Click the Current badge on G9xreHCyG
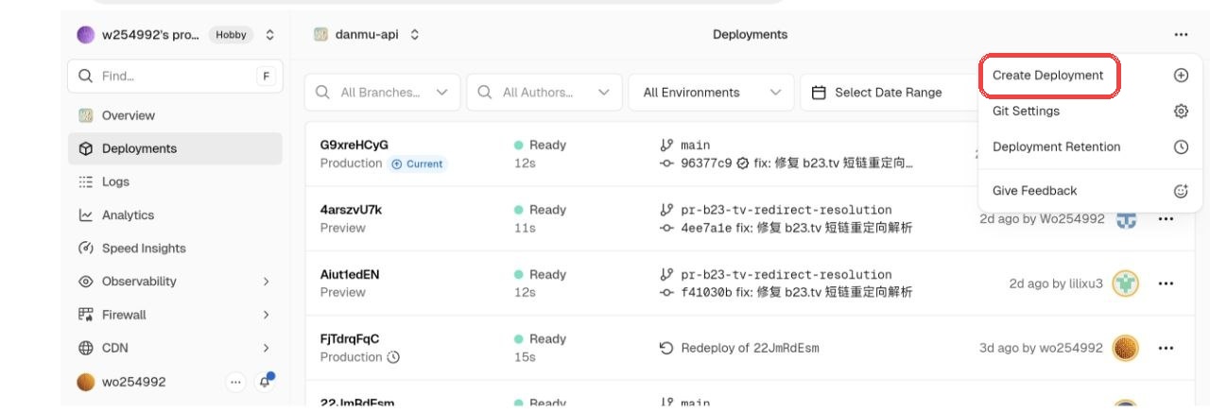Viewport: 1210px width, 413px height. (418, 163)
